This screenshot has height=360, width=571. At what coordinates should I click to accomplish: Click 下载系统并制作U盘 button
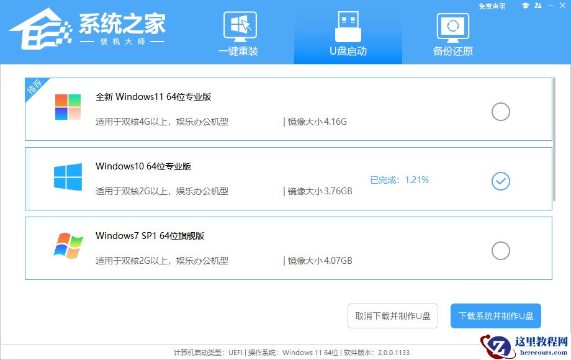(x=497, y=315)
